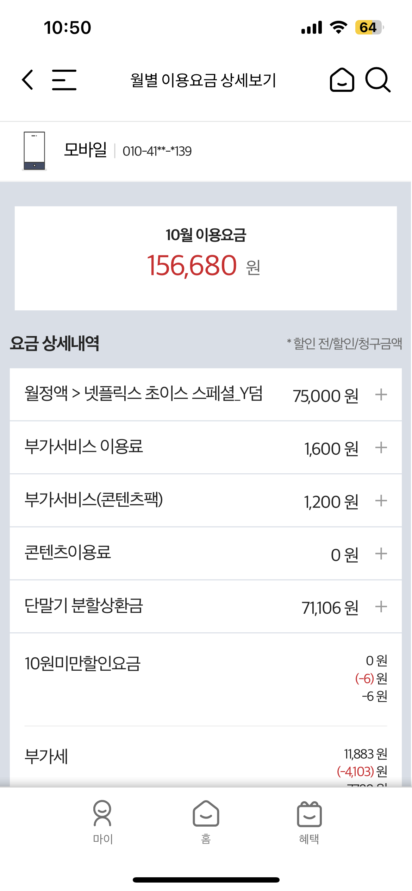Select the 마이 tab label
412x891 pixels.
(x=102, y=839)
